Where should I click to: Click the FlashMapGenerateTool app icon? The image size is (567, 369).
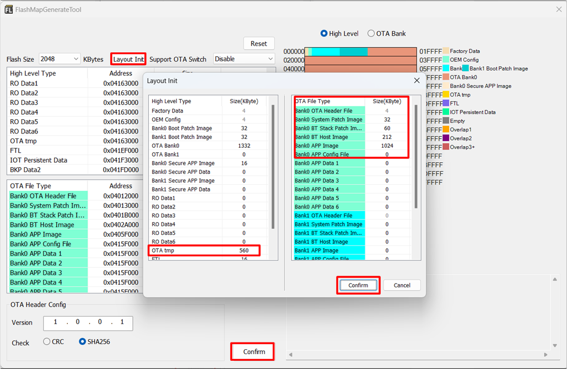(x=8, y=9)
